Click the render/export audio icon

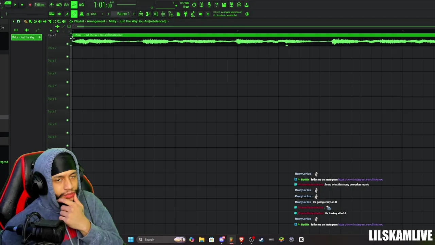point(231,5)
